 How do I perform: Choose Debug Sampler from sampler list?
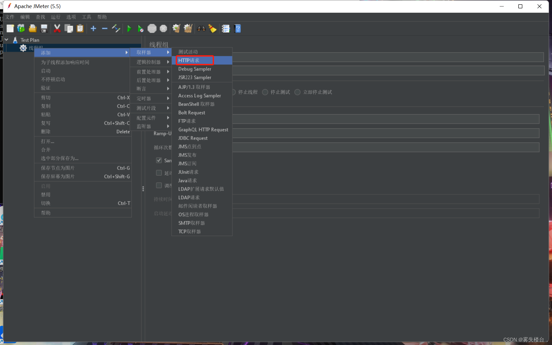tap(202, 69)
